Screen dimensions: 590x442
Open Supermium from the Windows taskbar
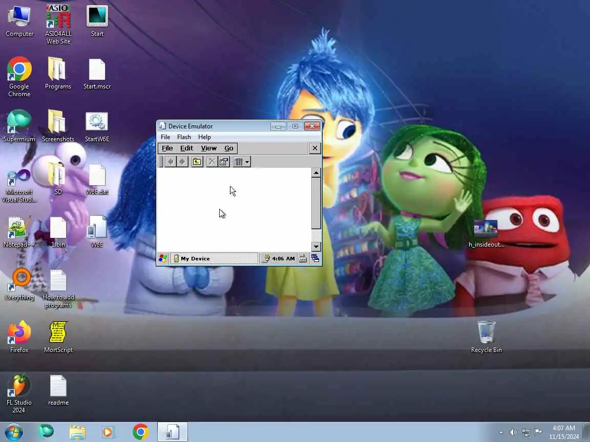tap(46, 432)
